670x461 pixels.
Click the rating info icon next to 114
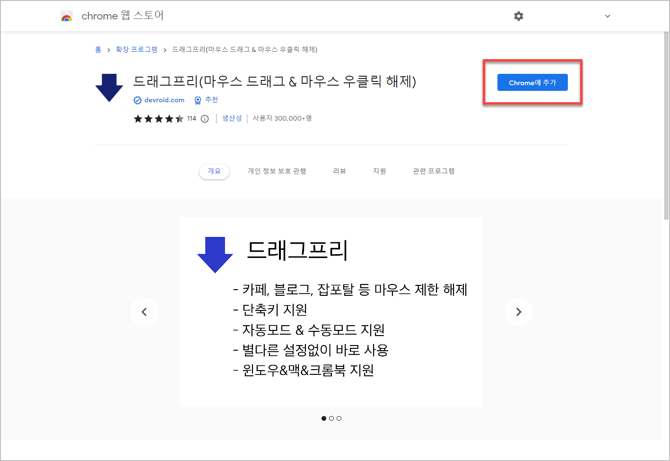(204, 119)
